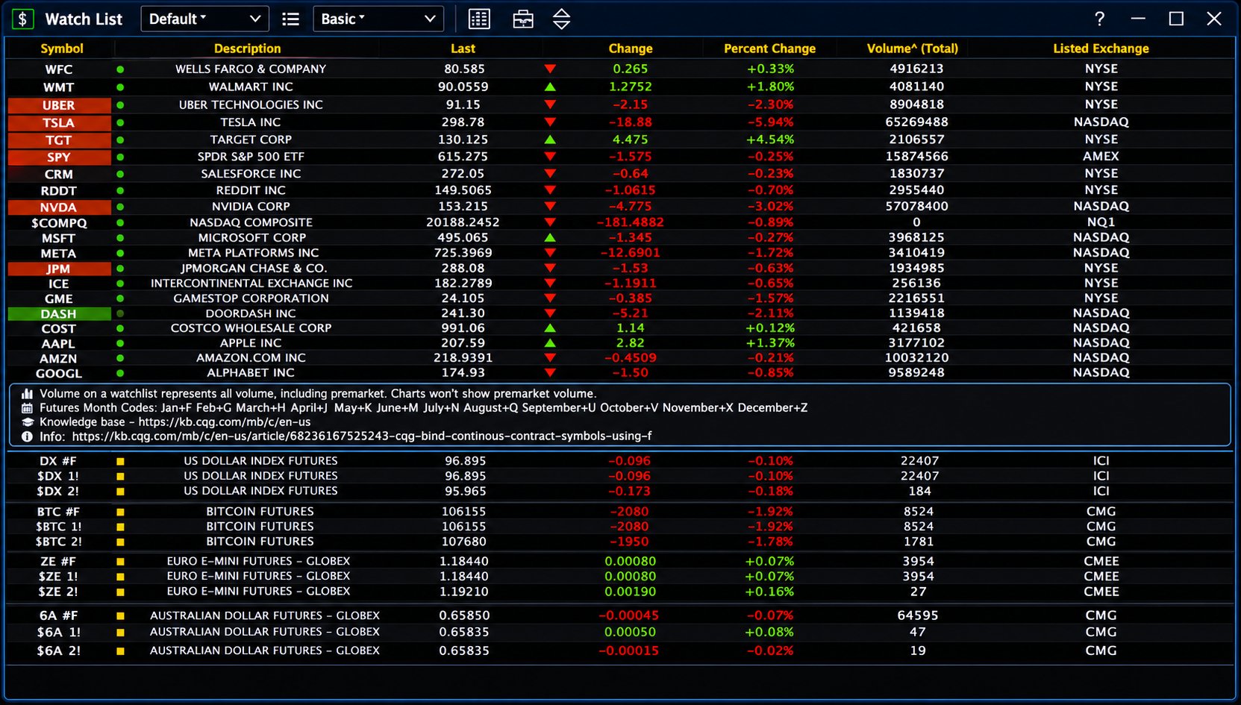Screen dimensions: 1241x705
Task: Click the green status dot for WFC
Action: (x=120, y=69)
